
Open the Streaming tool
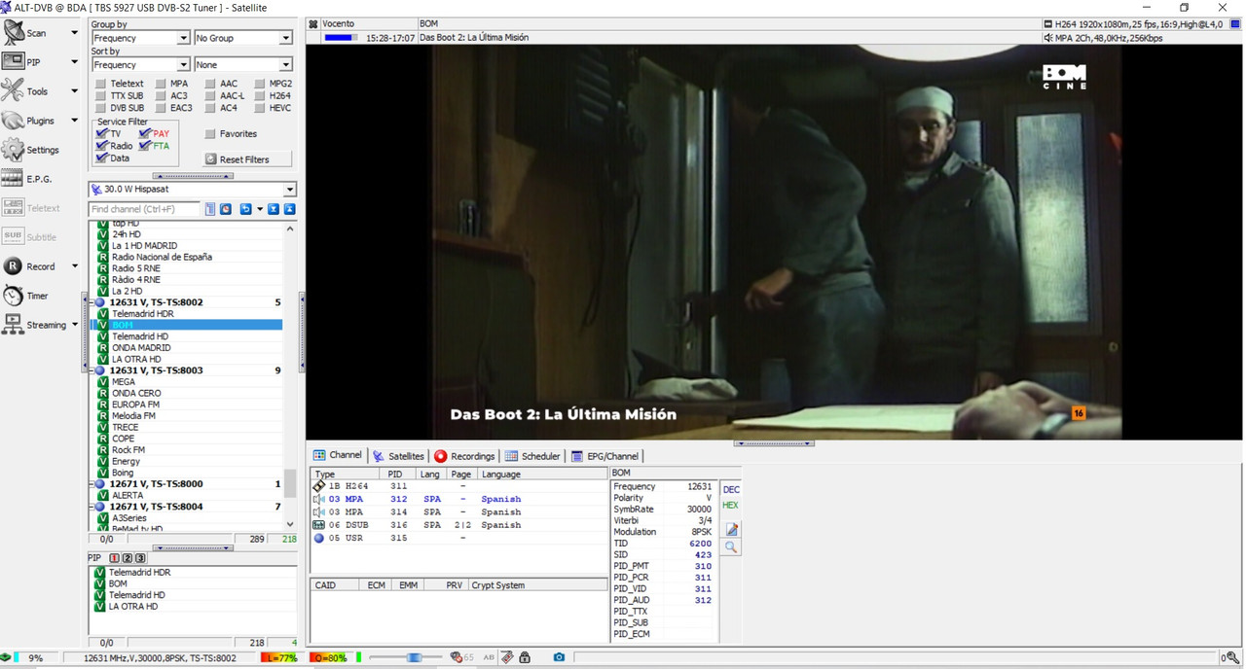[35, 325]
